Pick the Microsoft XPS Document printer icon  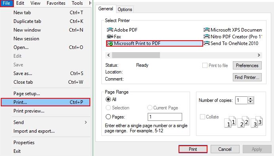[x=207, y=30]
